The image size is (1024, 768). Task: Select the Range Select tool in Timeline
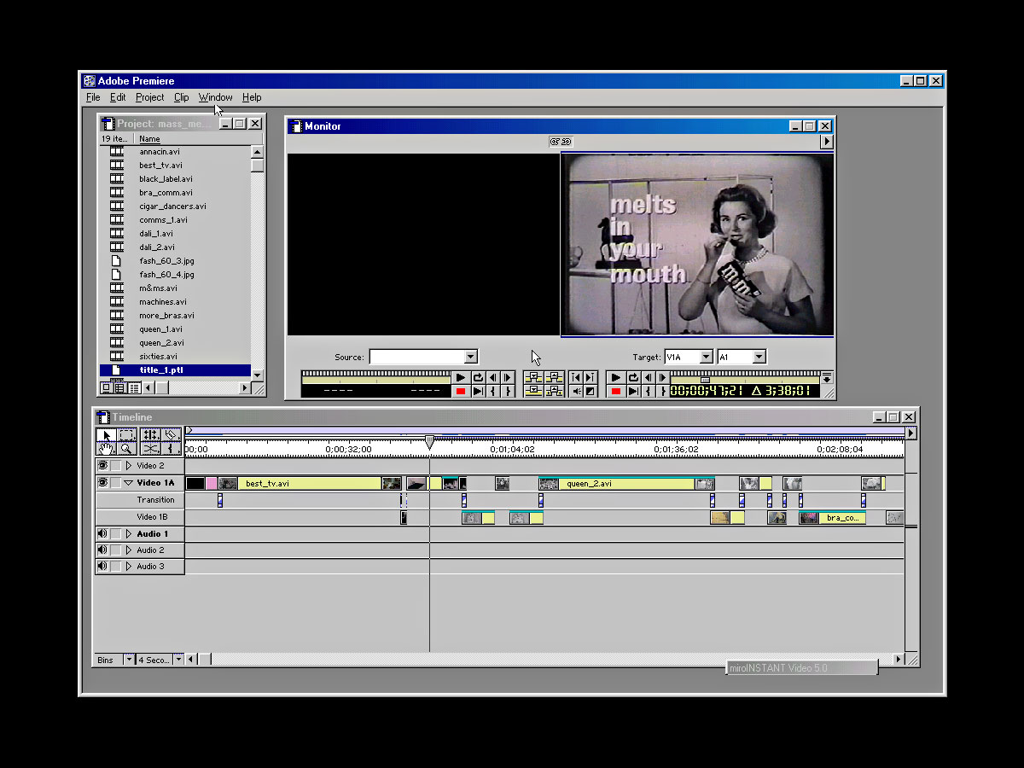(x=127, y=435)
